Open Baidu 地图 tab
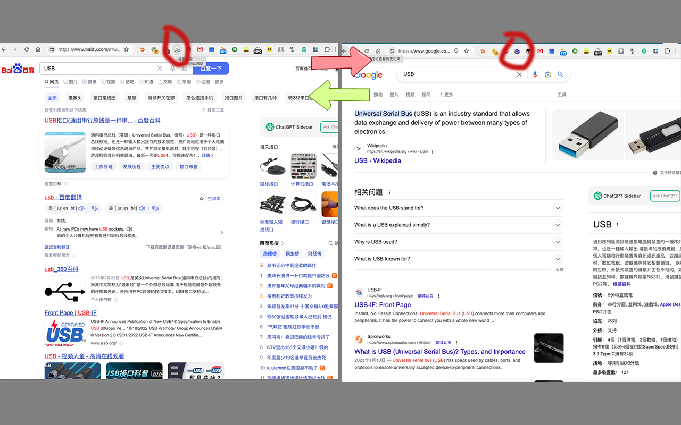 pos(202,82)
